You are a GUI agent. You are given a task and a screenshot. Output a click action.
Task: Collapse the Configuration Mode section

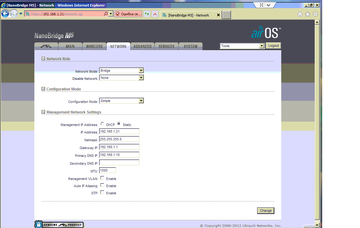pyautogui.click(x=43, y=89)
